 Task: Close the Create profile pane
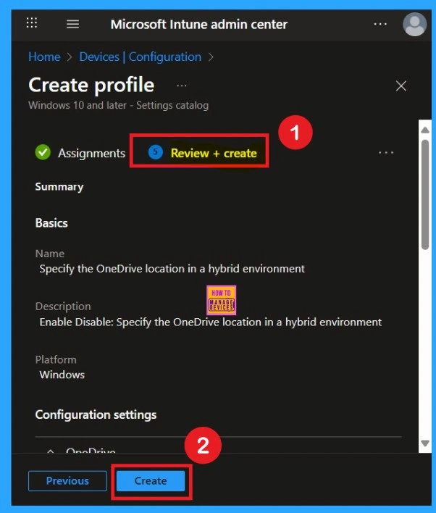[x=401, y=86]
